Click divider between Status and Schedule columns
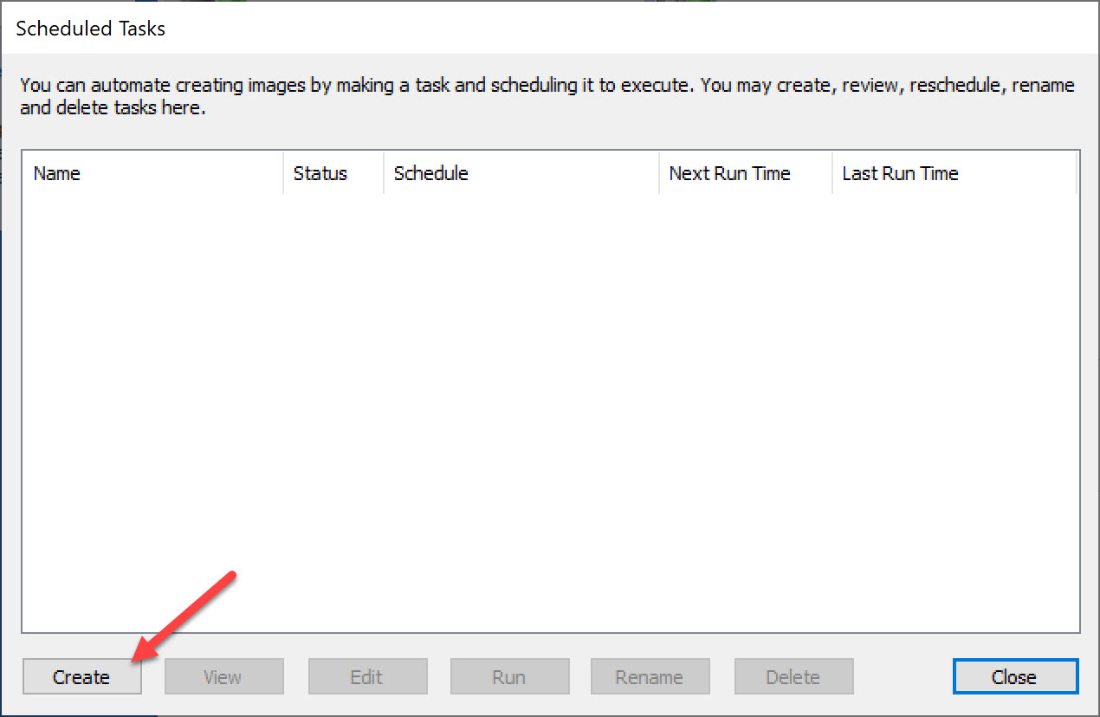The height and width of the screenshot is (717, 1100). point(384,173)
